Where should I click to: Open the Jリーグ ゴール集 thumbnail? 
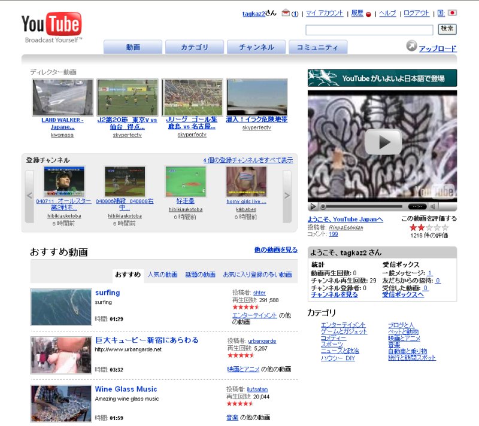coord(192,98)
